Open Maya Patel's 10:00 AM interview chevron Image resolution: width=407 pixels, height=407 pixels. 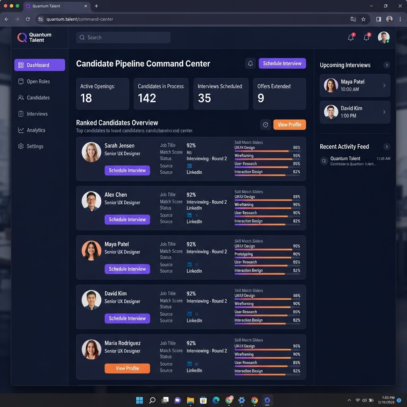point(384,85)
